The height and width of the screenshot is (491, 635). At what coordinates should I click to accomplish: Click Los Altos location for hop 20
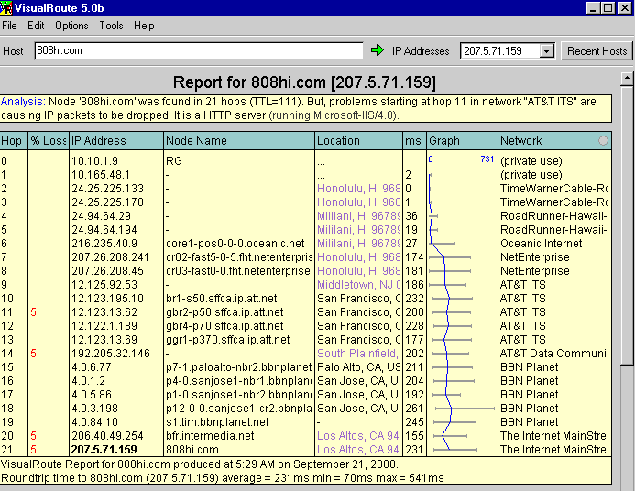click(358, 436)
